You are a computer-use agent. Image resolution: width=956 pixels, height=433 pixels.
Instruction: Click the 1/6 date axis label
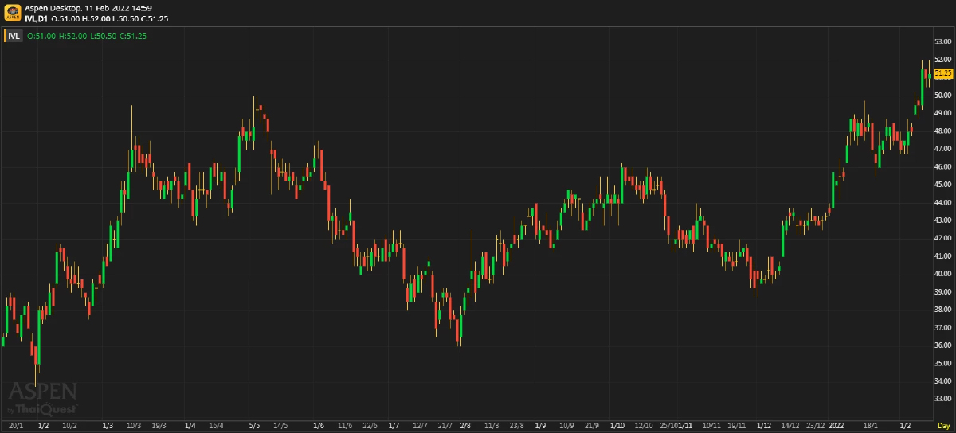[319, 426]
